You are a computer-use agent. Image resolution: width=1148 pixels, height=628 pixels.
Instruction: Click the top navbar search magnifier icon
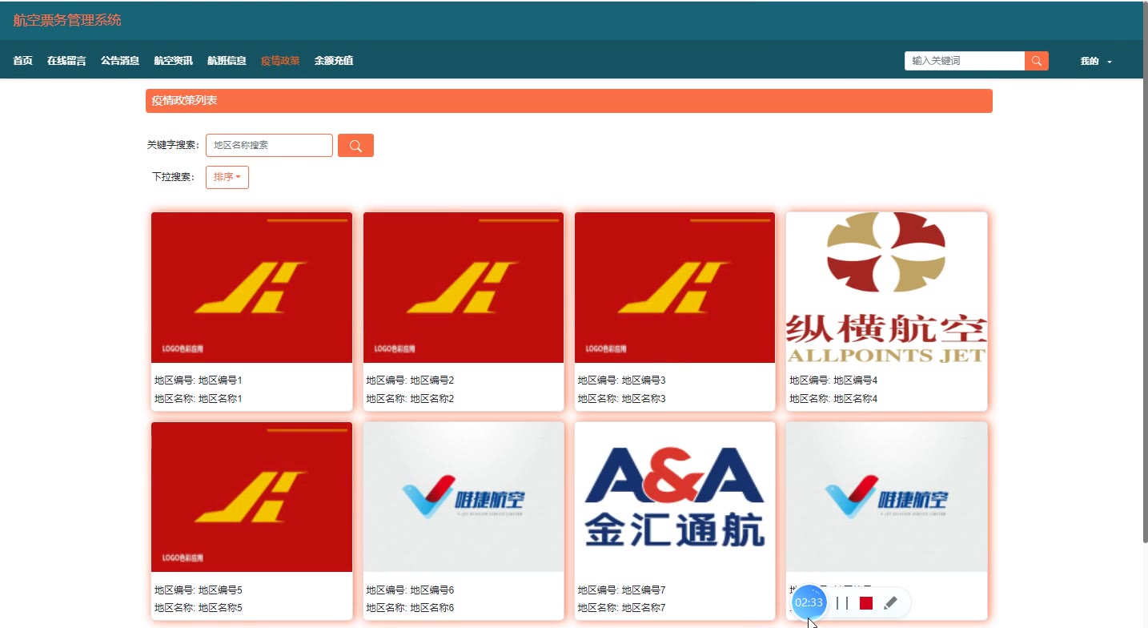[x=1037, y=61]
